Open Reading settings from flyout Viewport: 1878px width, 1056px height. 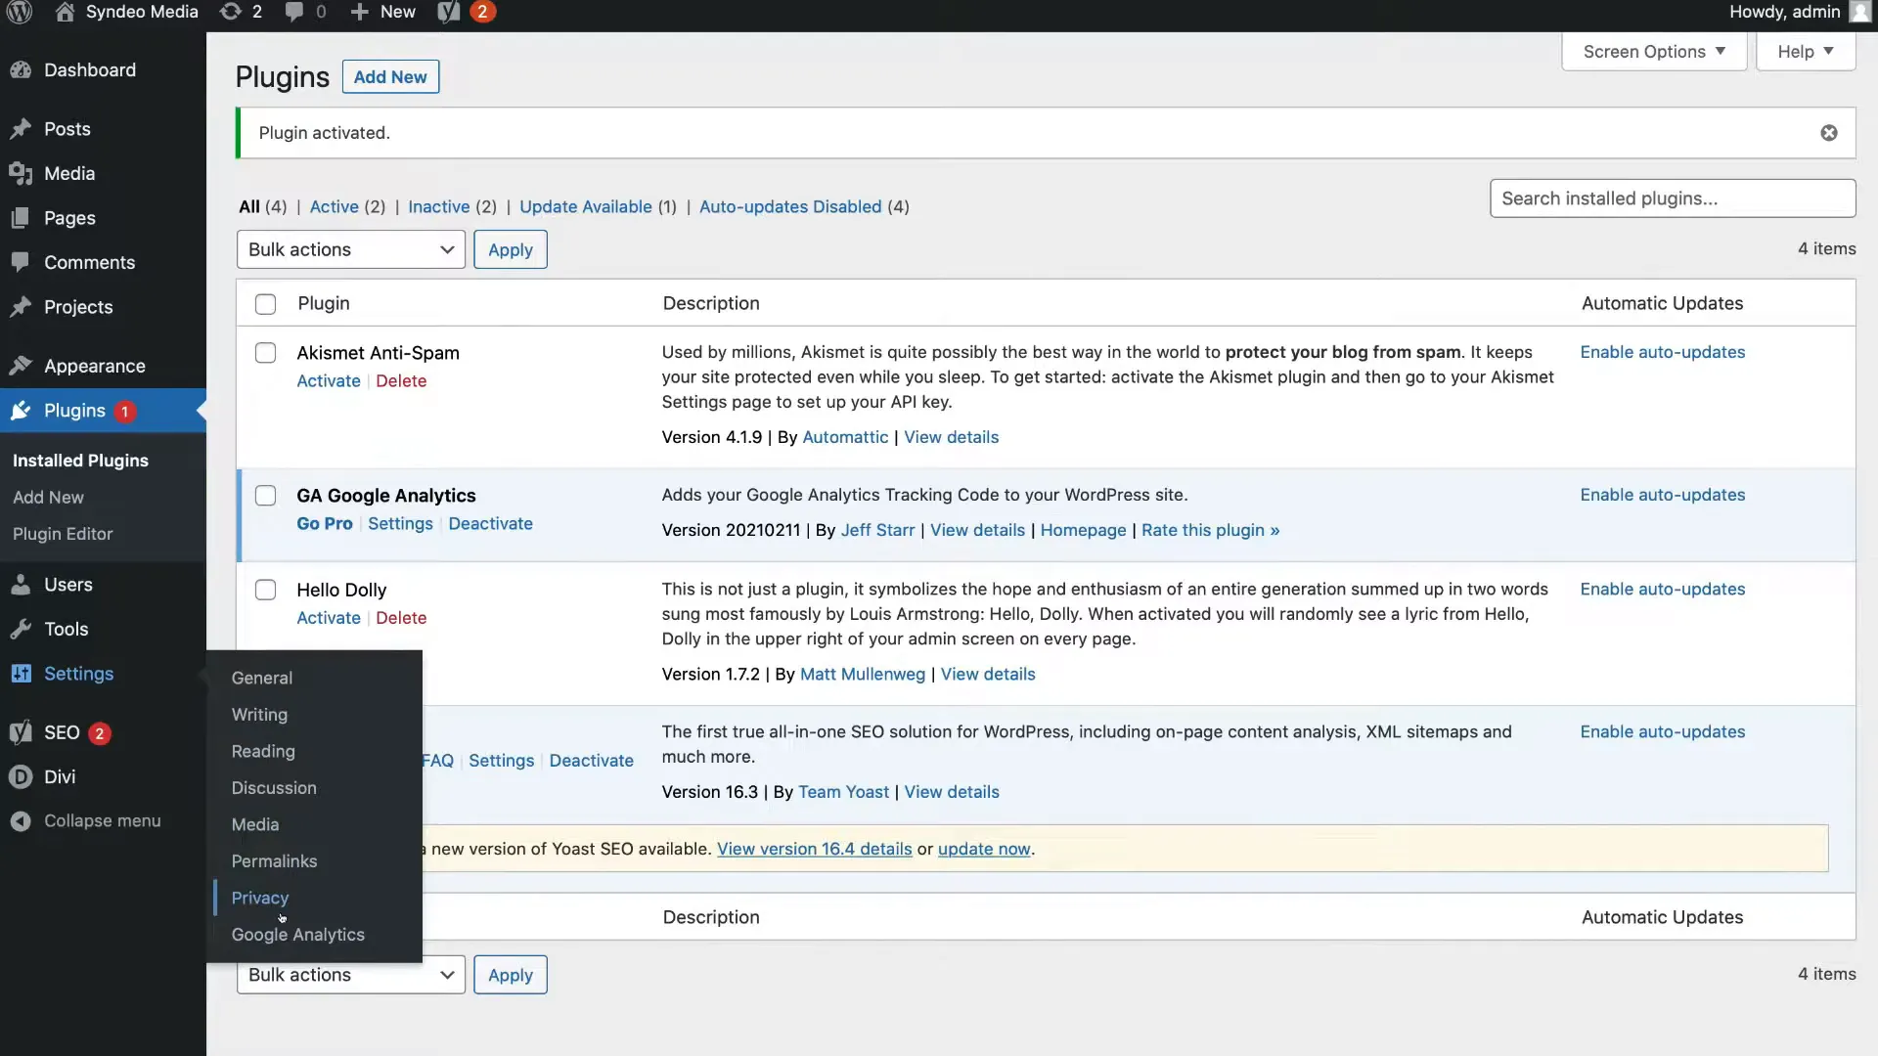[x=263, y=751]
